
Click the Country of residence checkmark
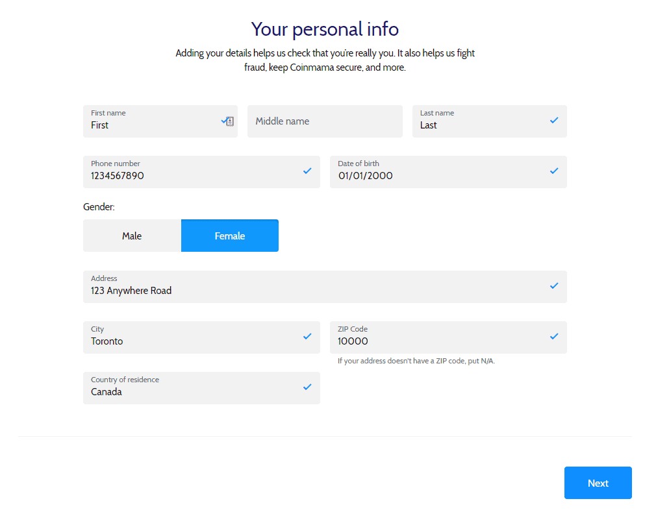pyautogui.click(x=307, y=387)
